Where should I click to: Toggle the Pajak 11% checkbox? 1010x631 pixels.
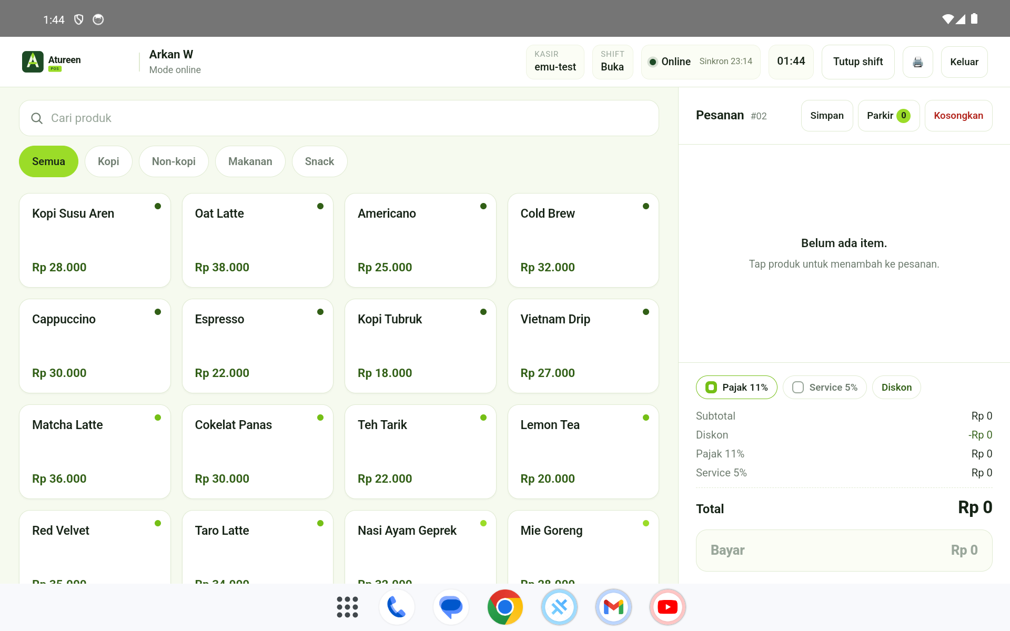tap(736, 388)
